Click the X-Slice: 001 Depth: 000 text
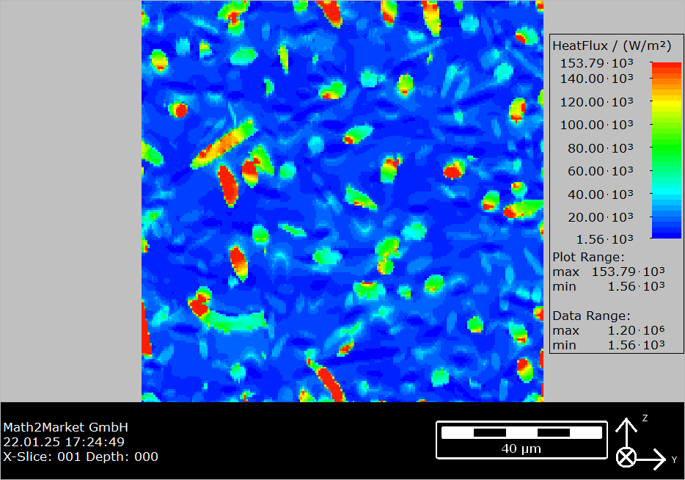 coord(81,457)
